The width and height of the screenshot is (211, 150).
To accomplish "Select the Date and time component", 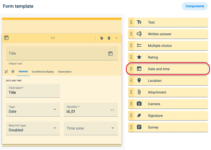I will tap(168, 69).
